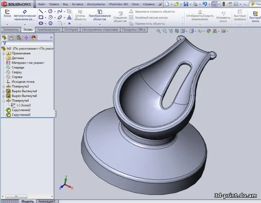Open the Файл menu
261x203 pixels.
point(42,4)
